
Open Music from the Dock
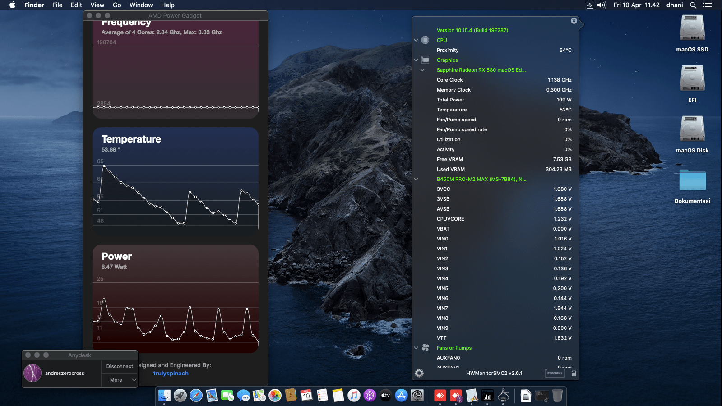click(354, 396)
